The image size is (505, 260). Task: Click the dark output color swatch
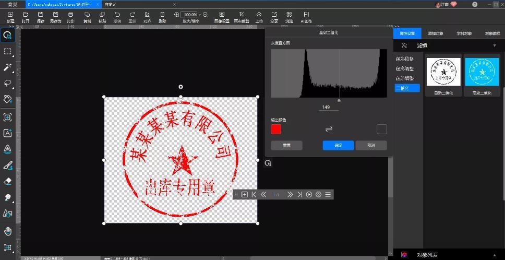point(382,129)
